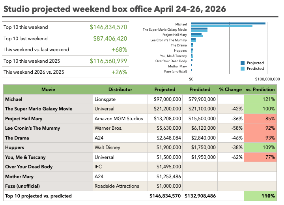Image resolution: width=284 pixels, height=205 pixels.
Task: Select the 77% red prediction cell
Action: (x=260, y=157)
